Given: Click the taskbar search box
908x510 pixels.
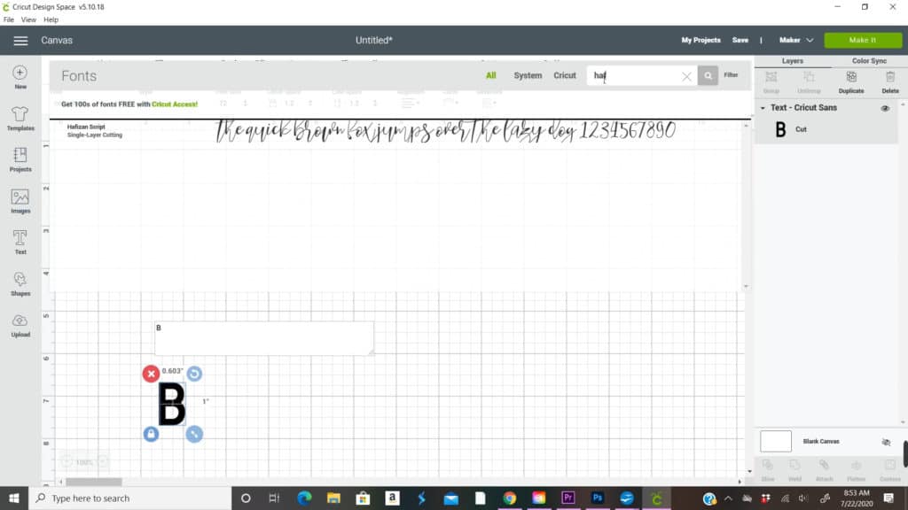Looking at the screenshot, I should 130,498.
